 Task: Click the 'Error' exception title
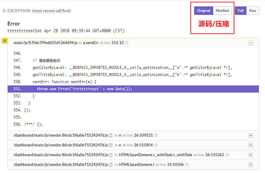tap(14, 24)
